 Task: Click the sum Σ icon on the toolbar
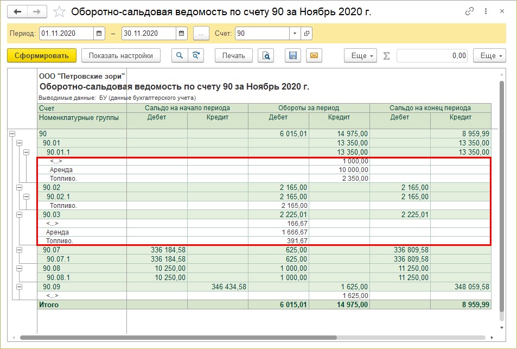(386, 55)
